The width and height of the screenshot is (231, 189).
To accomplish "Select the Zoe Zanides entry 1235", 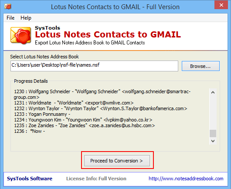I will coord(85,125).
